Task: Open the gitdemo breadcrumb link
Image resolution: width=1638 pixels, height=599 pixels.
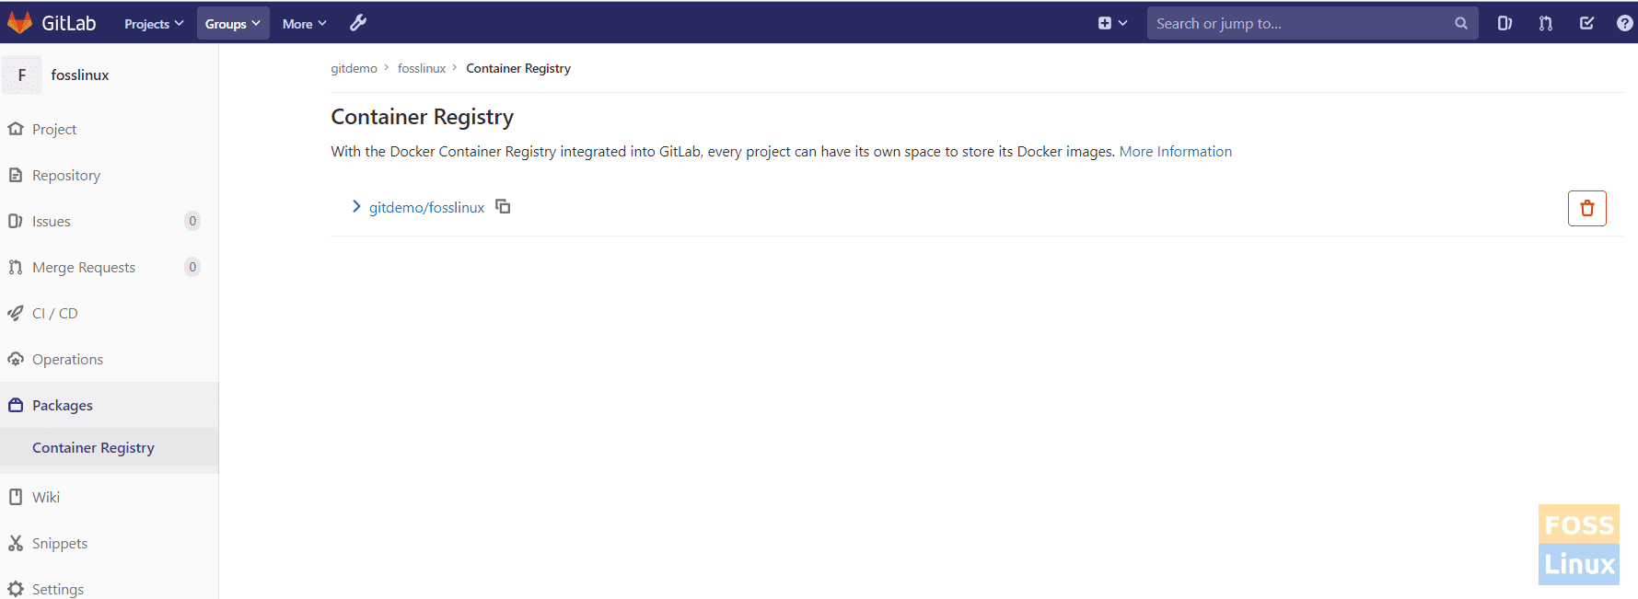Action: coord(354,68)
